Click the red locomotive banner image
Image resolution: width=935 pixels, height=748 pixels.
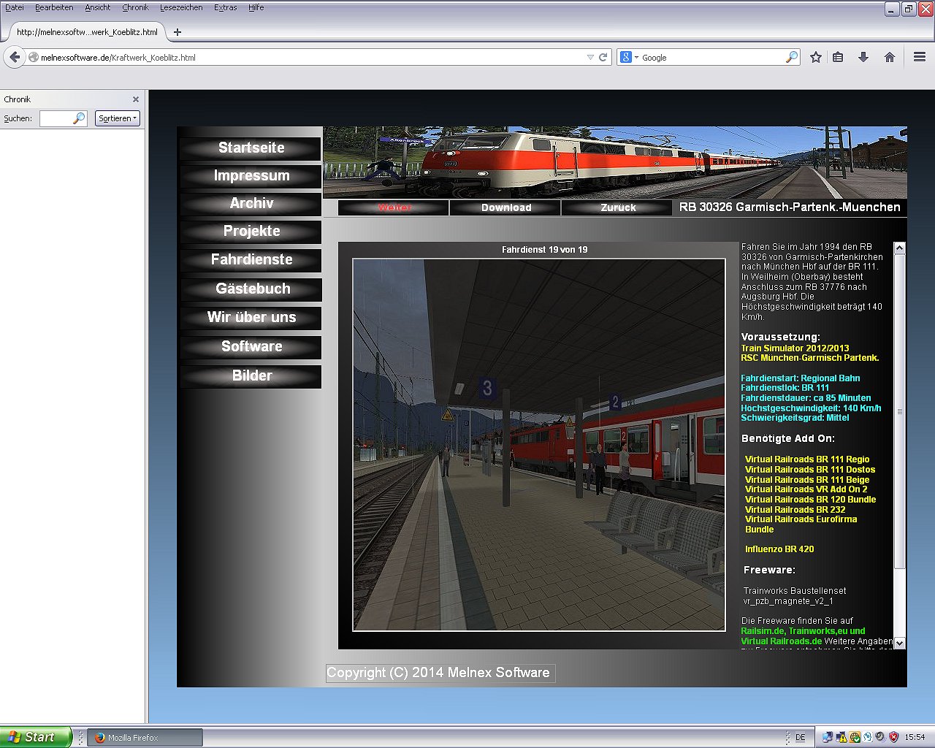[615, 162]
